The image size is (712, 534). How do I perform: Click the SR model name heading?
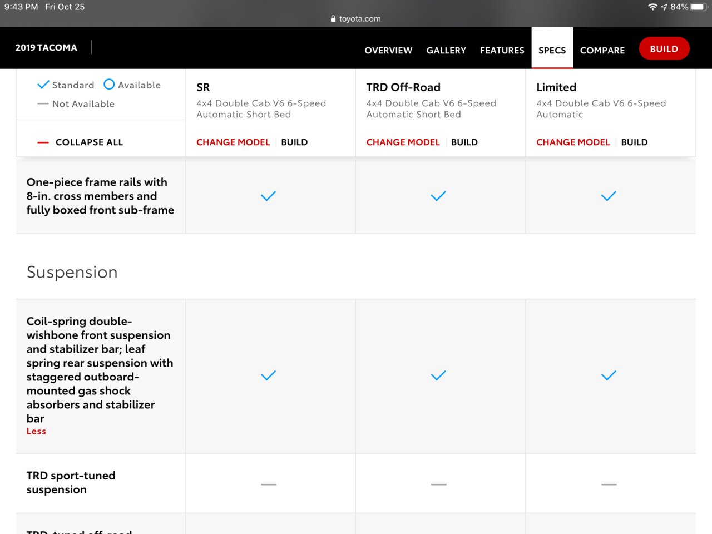(x=203, y=87)
